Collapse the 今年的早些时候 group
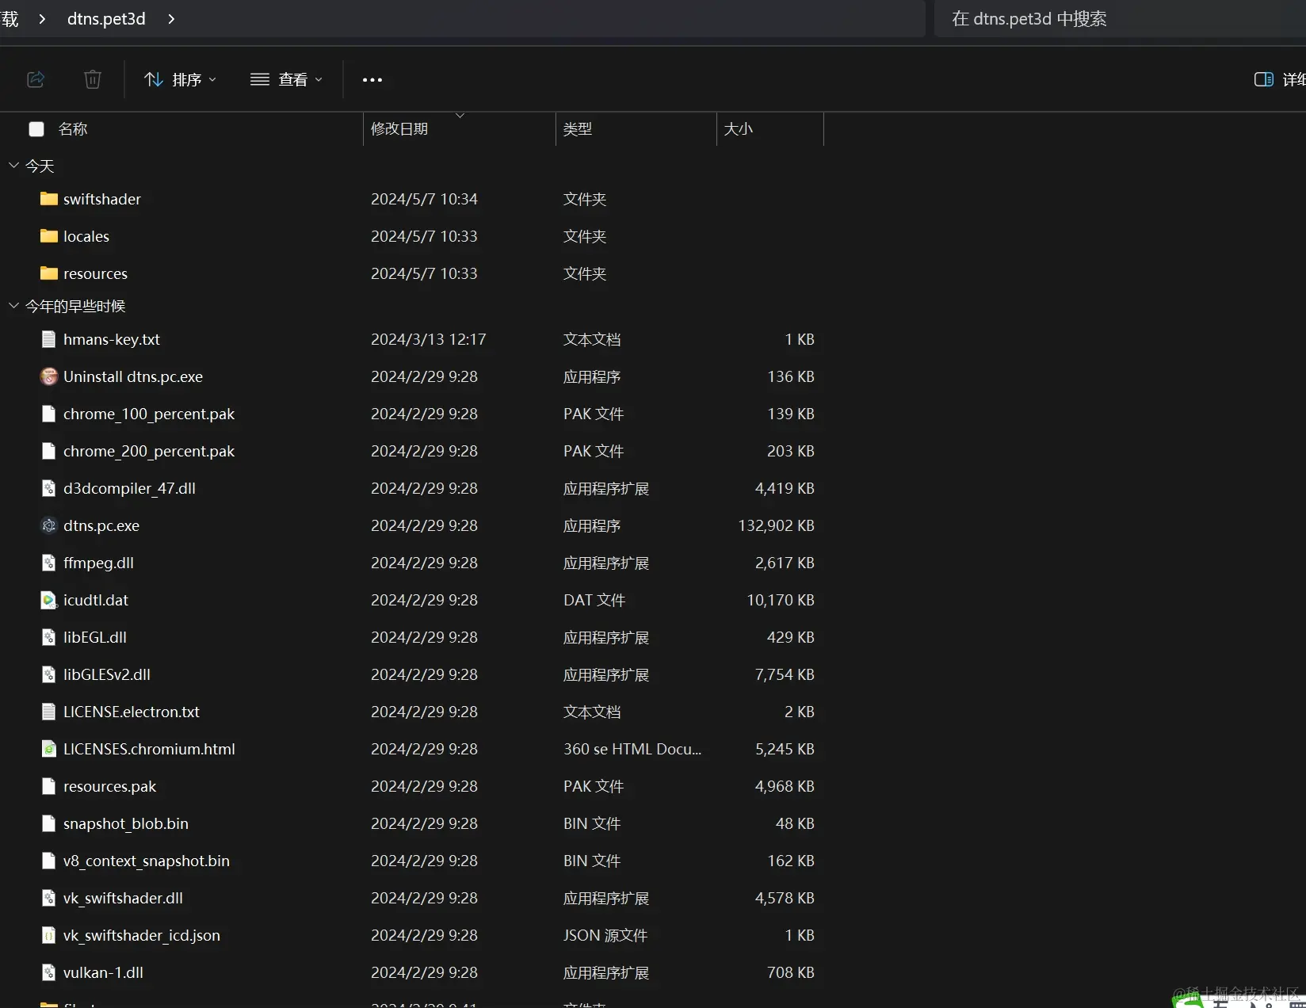Image resolution: width=1306 pixels, height=1008 pixels. click(x=13, y=305)
